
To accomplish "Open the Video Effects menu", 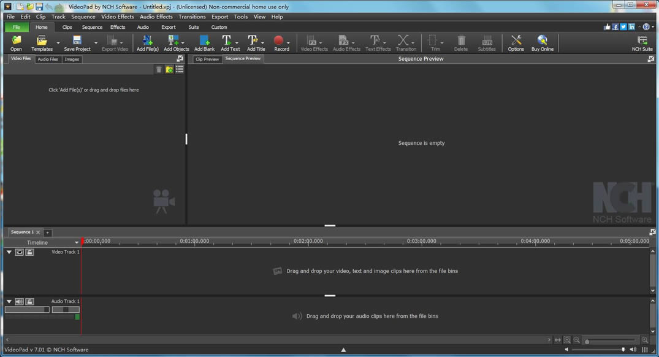I will tap(117, 17).
